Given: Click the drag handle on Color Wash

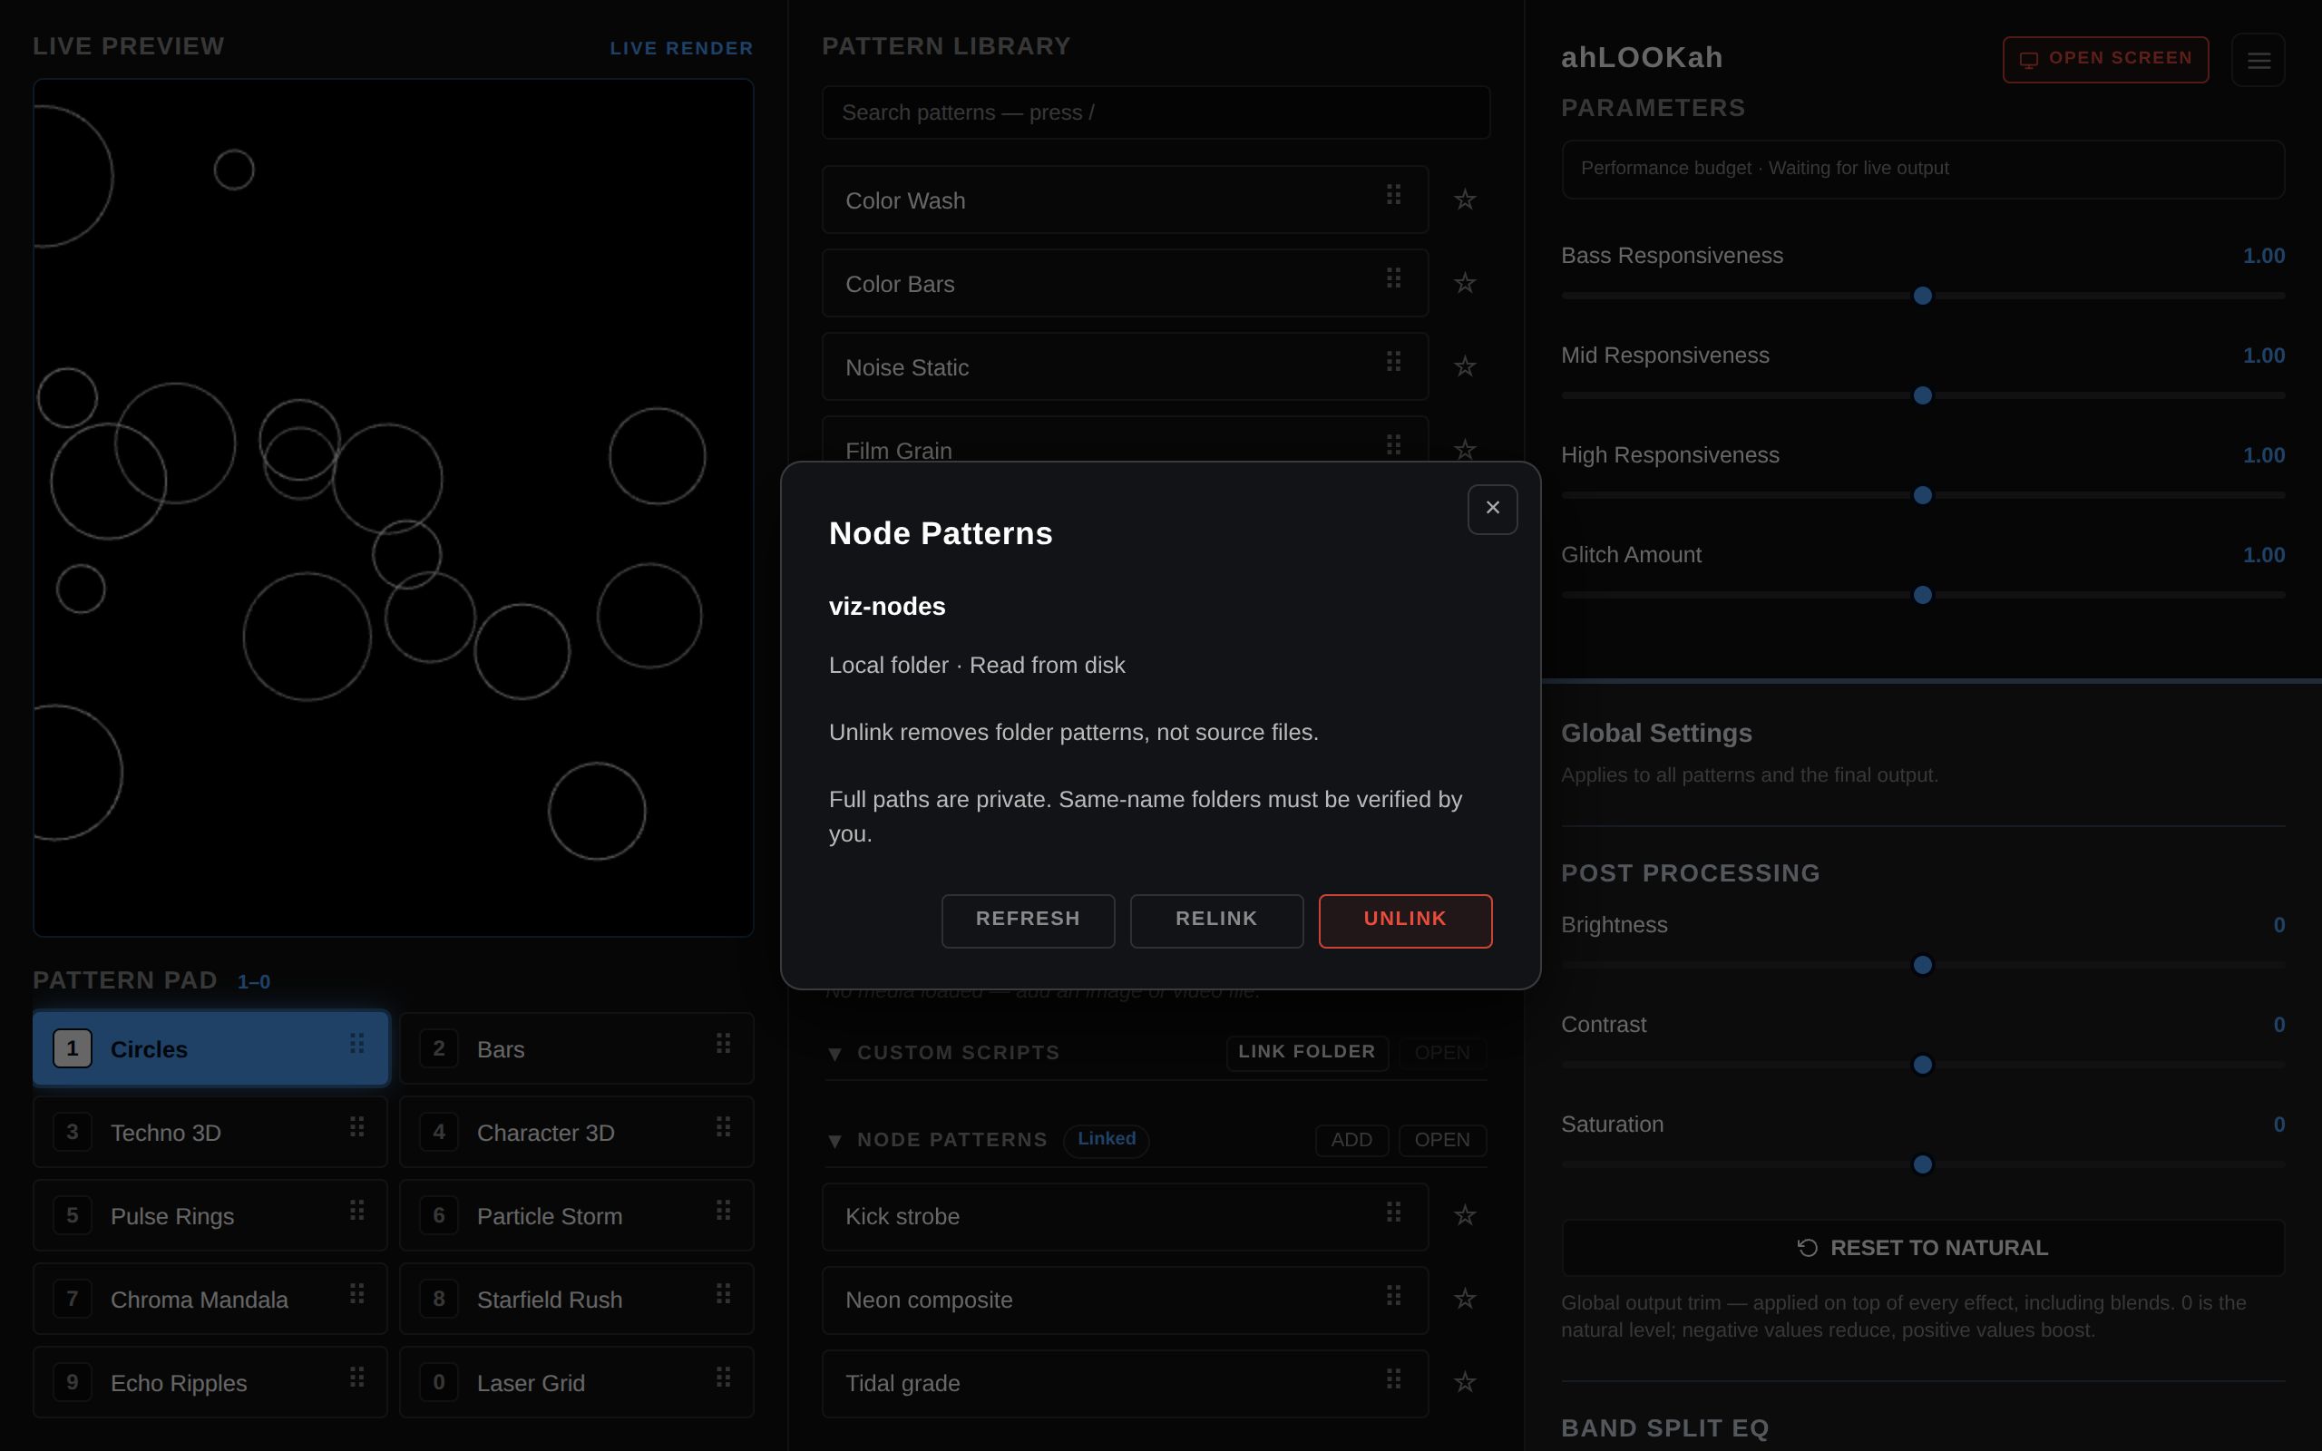Looking at the screenshot, I should [1393, 195].
